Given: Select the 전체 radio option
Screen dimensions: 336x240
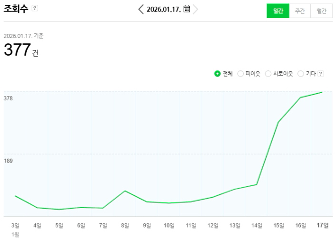Looking at the screenshot, I should tap(217, 74).
